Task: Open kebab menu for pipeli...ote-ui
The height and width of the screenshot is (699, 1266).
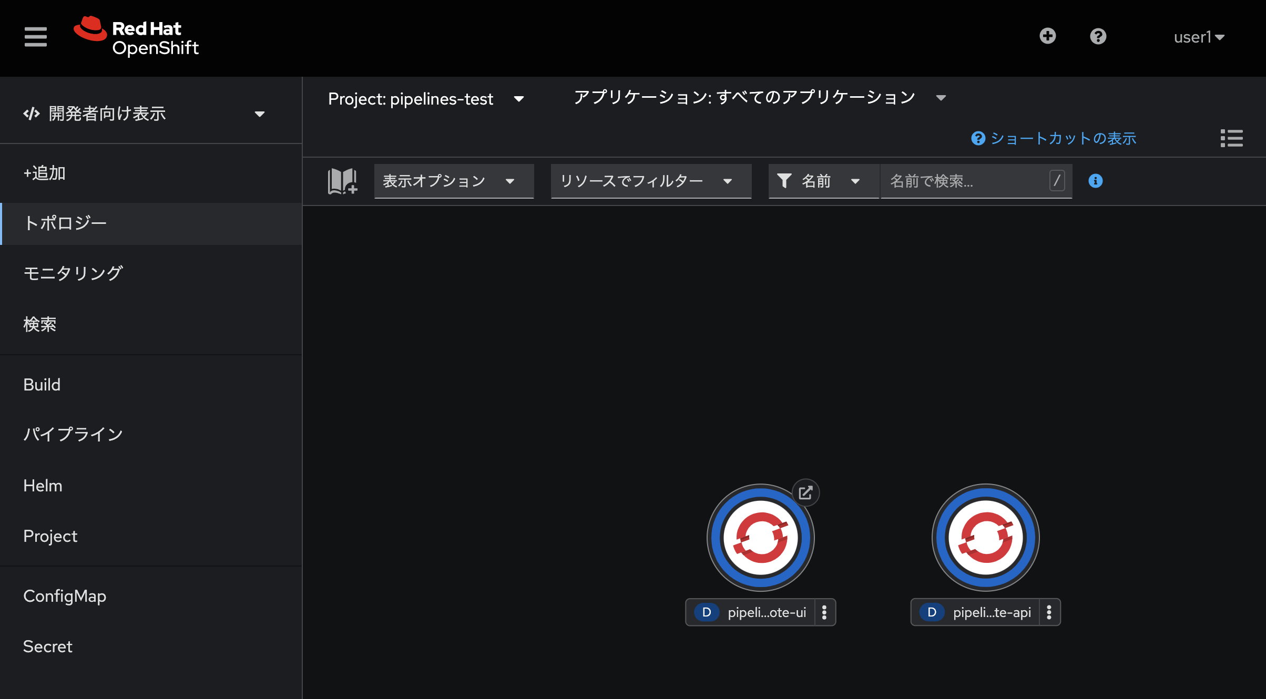Action: pyautogui.click(x=824, y=612)
